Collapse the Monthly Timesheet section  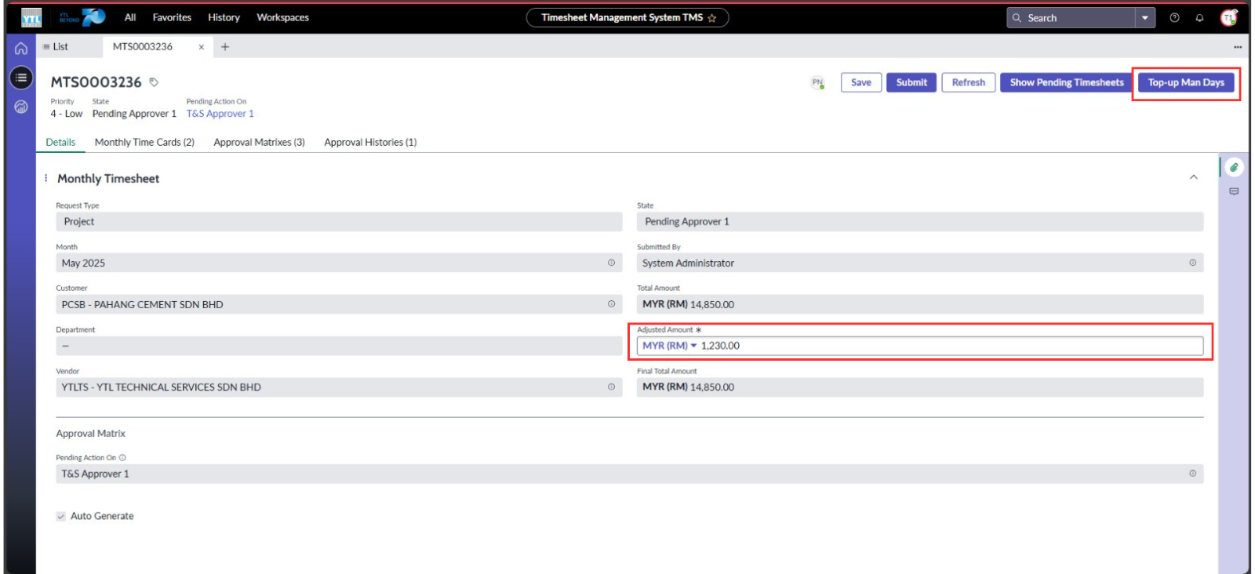pos(1193,178)
